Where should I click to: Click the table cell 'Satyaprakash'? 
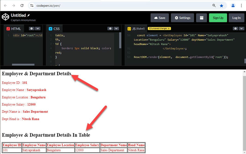coord(34,150)
